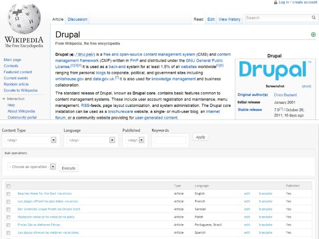
Task: Open About Wikipedia sidebar link
Action: 21,111
